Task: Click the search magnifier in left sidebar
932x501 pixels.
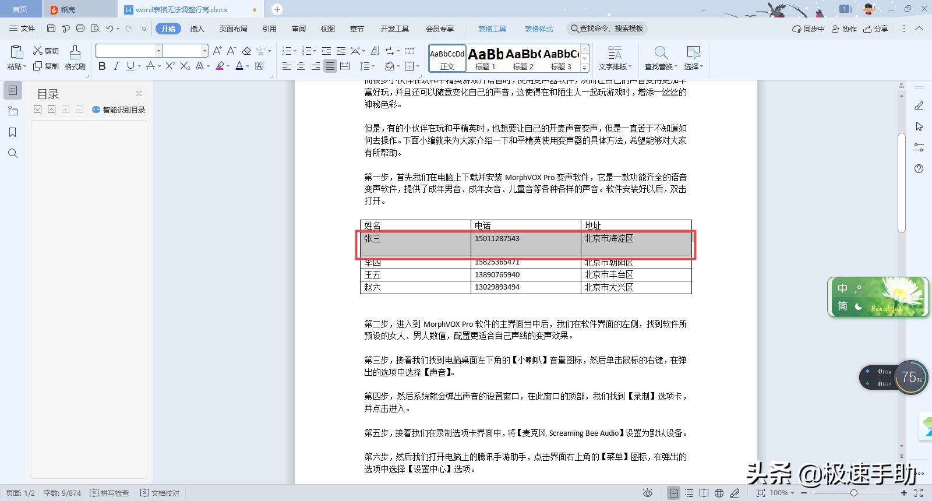Action: click(x=13, y=153)
